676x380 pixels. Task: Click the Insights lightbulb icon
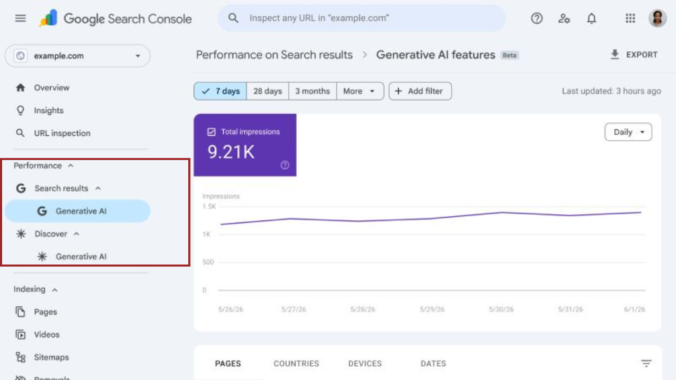point(20,110)
